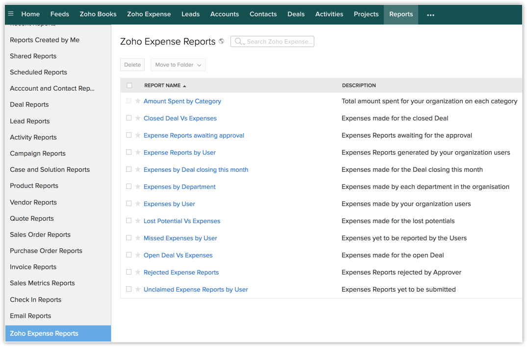Open the hamburger menu icon
Image resolution: width=527 pixels, height=347 pixels.
point(11,14)
